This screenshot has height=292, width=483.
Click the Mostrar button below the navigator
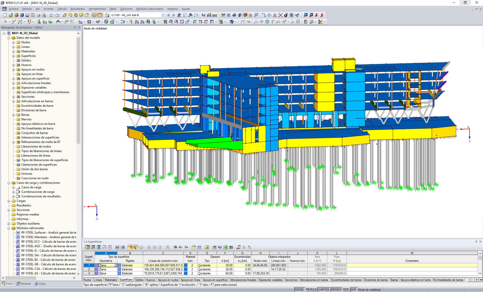point(24,283)
